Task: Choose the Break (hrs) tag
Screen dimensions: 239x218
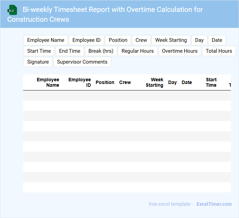Action: pos(101,51)
